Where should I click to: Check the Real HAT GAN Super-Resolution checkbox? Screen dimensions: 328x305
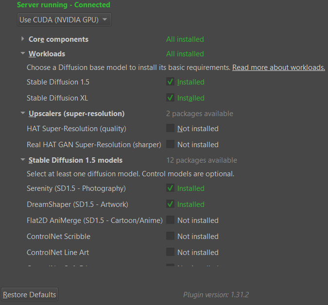coord(170,144)
